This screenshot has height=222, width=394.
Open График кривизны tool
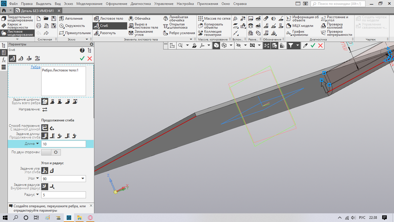[297, 33]
